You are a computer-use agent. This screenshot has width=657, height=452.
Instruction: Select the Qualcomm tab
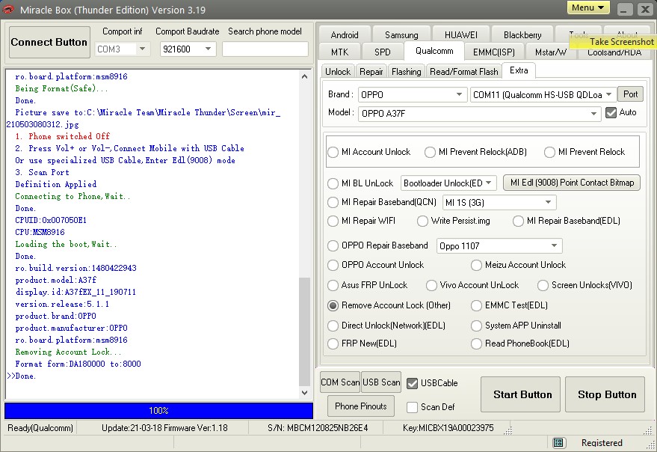434,51
